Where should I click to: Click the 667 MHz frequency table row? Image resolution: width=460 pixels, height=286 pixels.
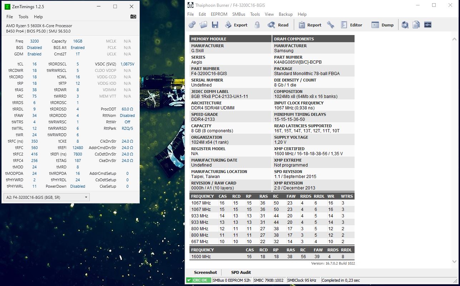click(272, 242)
